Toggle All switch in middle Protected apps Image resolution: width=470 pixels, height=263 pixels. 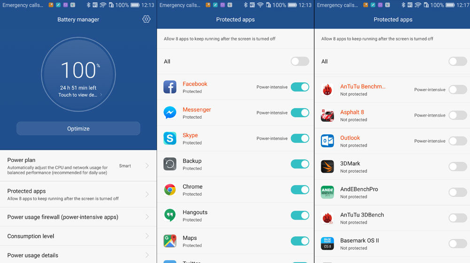(300, 62)
